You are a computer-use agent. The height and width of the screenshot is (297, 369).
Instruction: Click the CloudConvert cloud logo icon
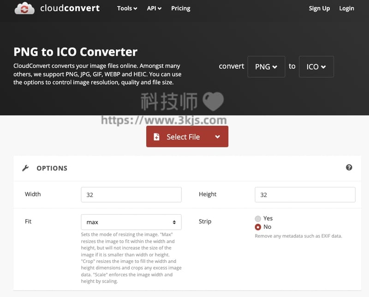(x=24, y=8)
